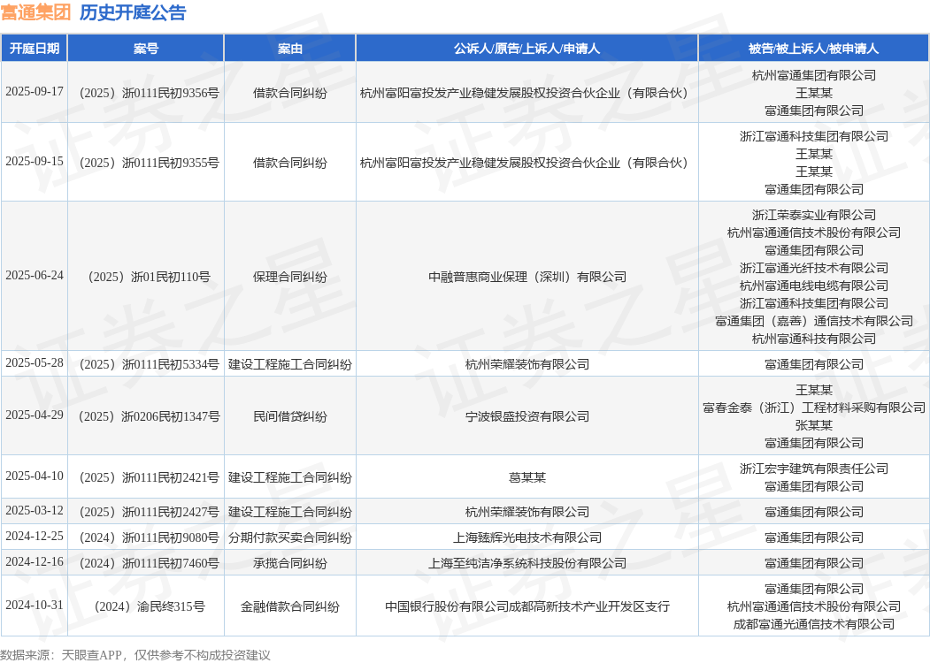This screenshot has width=930, height=663.
Task: Click 承揽合同纠纷 cause cell
Action: click(x=290, y=563)
